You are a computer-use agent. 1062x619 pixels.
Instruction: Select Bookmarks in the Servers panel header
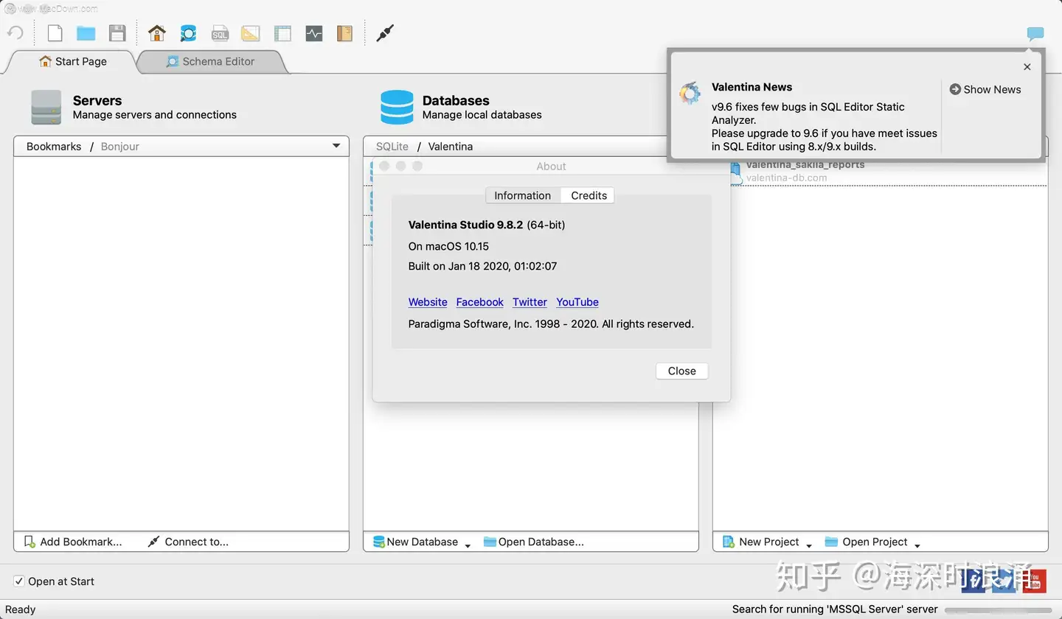tap(54, 146)
